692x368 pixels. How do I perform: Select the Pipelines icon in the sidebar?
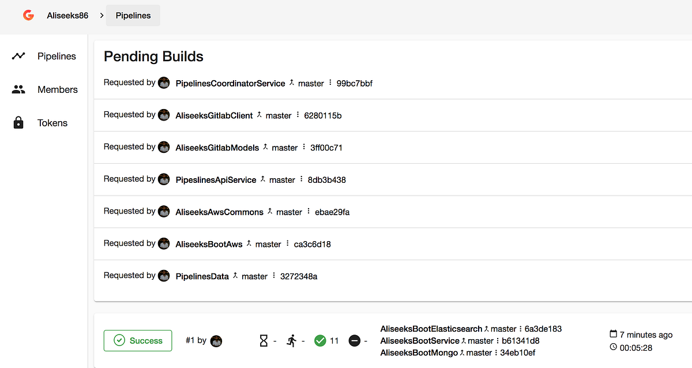tap(18, 56)
